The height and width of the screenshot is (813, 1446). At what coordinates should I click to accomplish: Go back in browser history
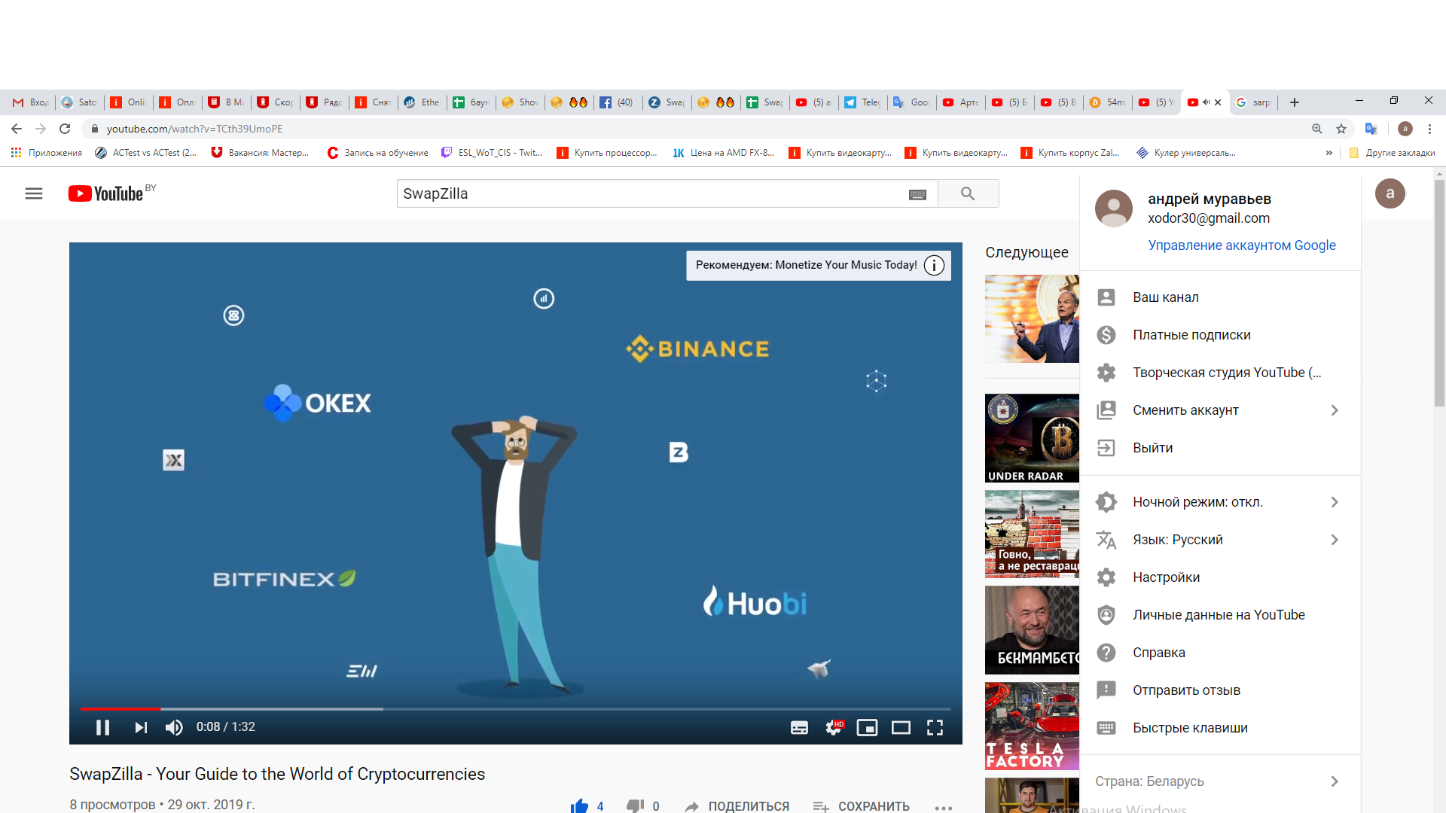coord(17,129)
